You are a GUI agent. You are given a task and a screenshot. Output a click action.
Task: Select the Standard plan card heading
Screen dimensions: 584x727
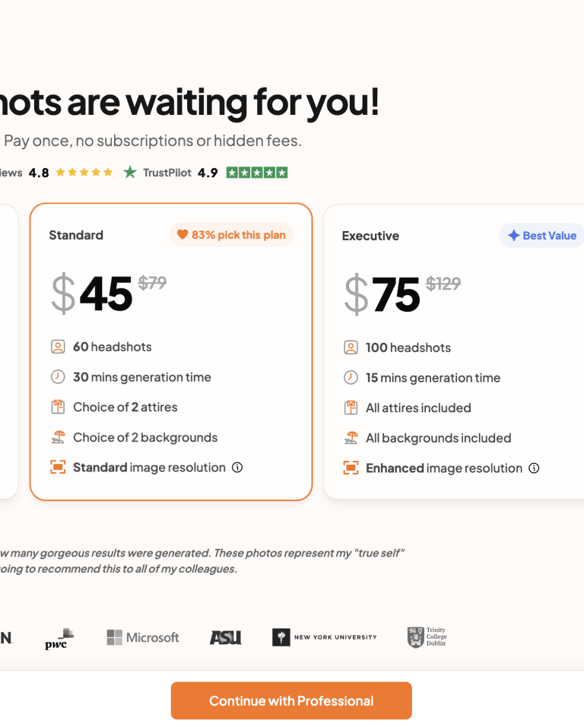[76, 235]
